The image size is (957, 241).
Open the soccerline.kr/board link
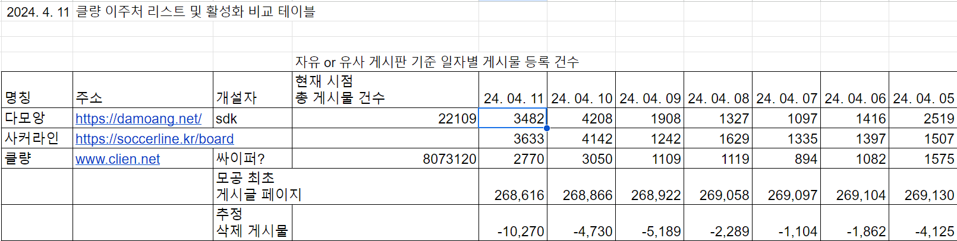(155, 139)
